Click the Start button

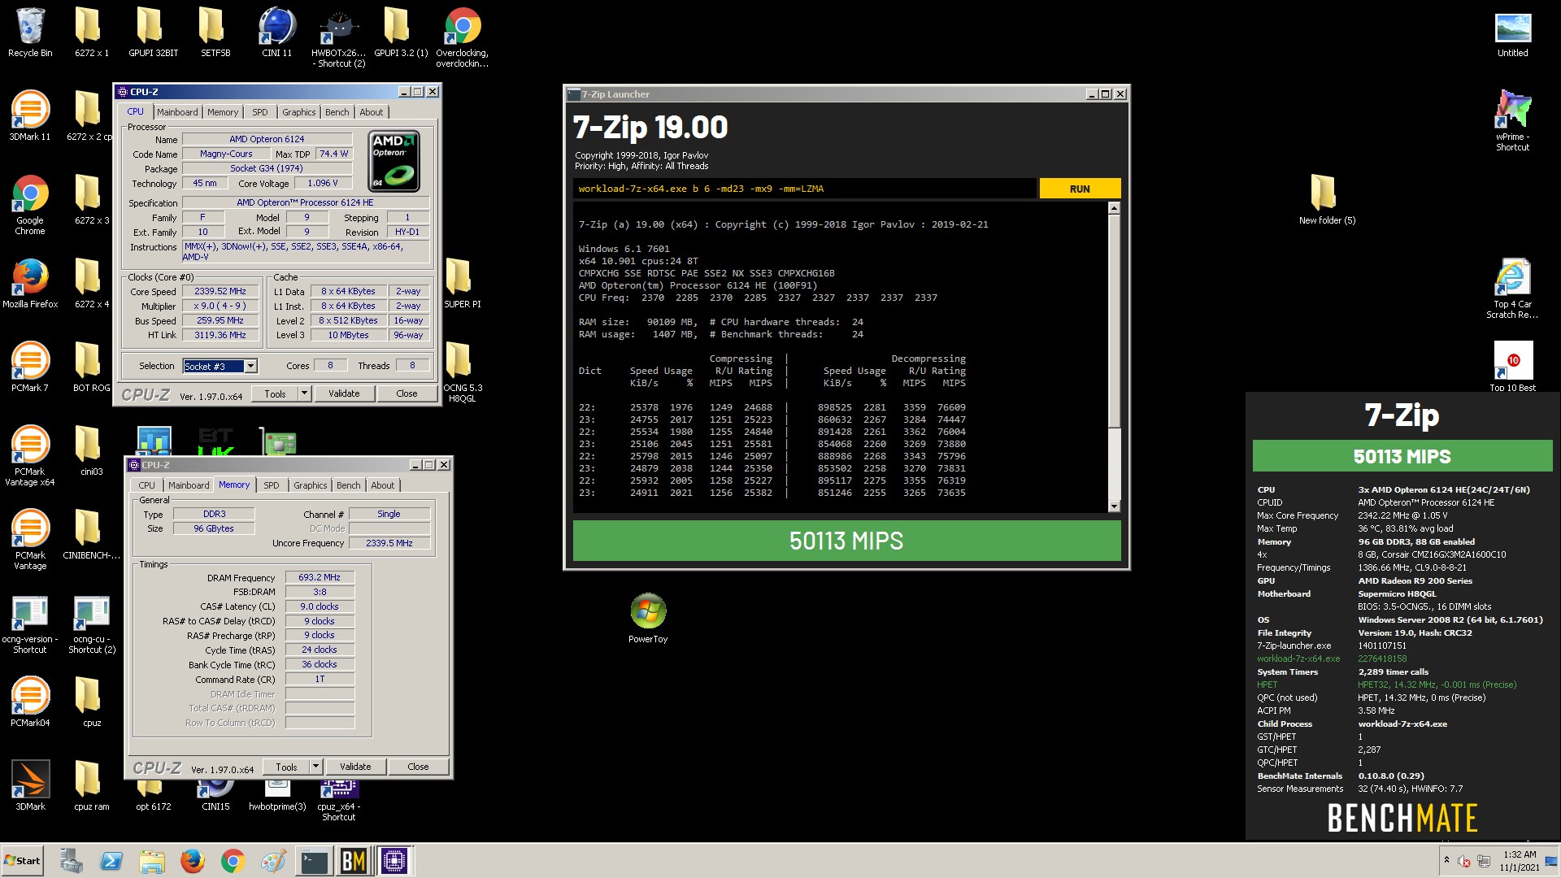[x=23, y=861]
